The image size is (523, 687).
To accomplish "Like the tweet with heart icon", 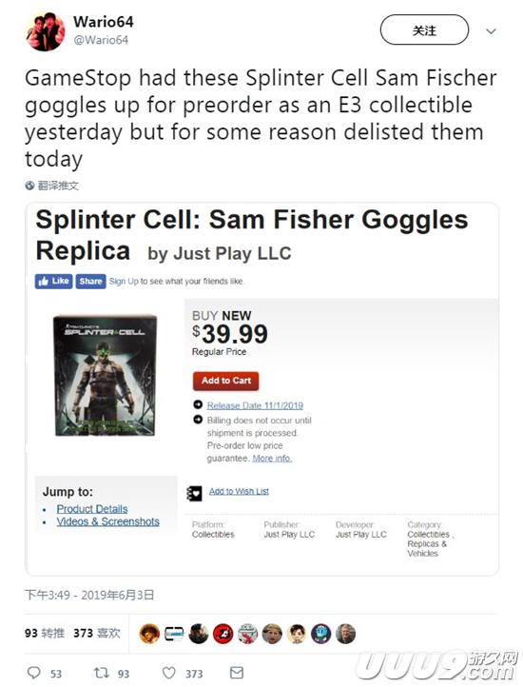I will (x=168, y=673).
